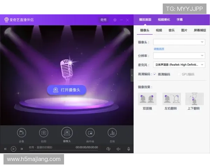Click the 拍照 snapshot camera icon
The width and height of the screenshot is (210, 168).
[43, 133]
